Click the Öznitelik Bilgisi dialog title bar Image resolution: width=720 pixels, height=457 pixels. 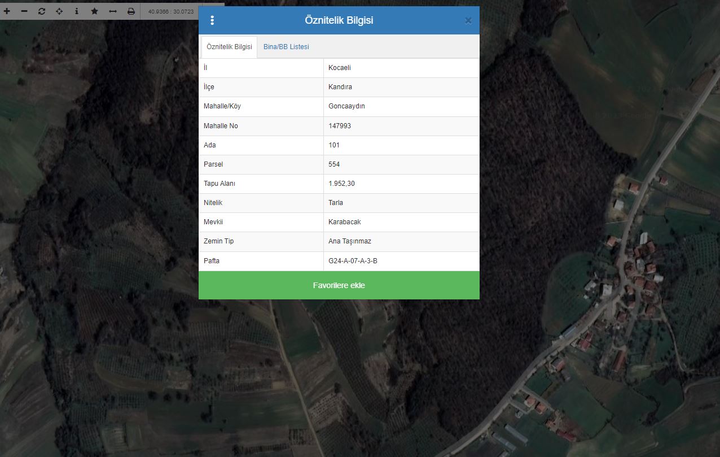[x=339, y=20]
